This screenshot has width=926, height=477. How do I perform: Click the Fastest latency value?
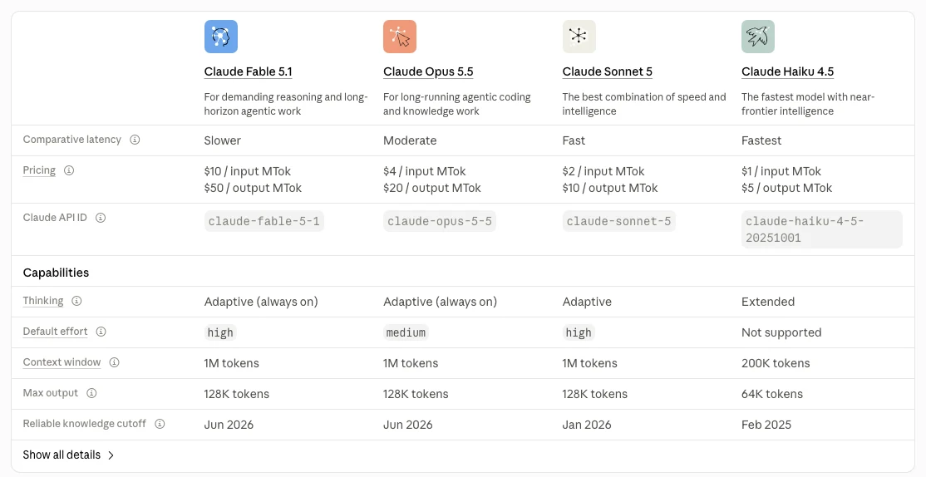point(761,140)
